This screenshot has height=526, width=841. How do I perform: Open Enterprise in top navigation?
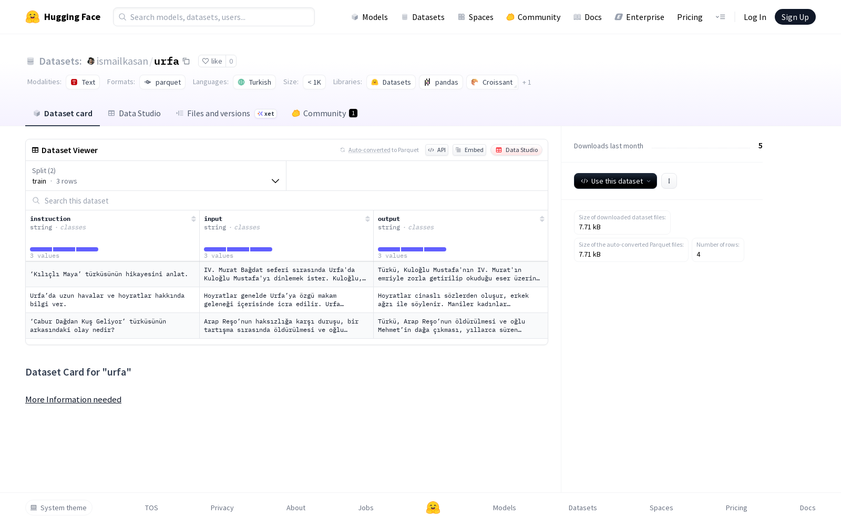click(x=639, y=17)
